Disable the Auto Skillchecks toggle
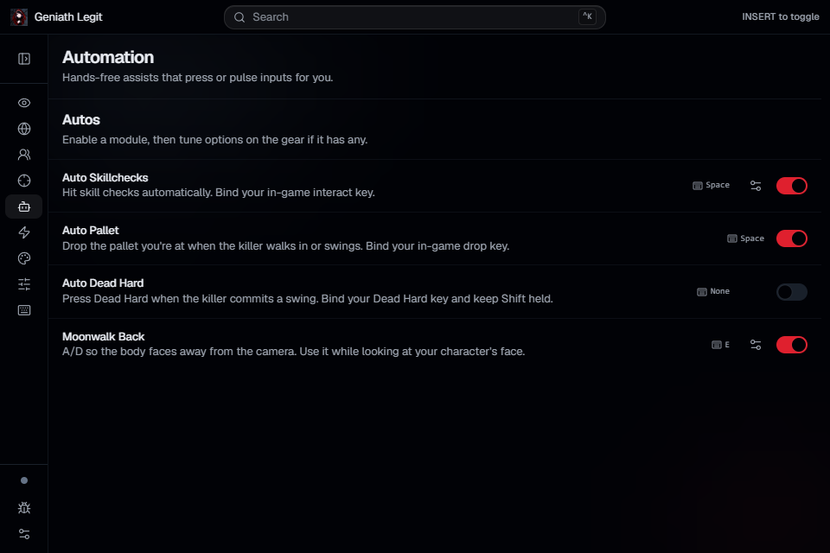This screenshot has width=830, height=553. tap(791, 186)
